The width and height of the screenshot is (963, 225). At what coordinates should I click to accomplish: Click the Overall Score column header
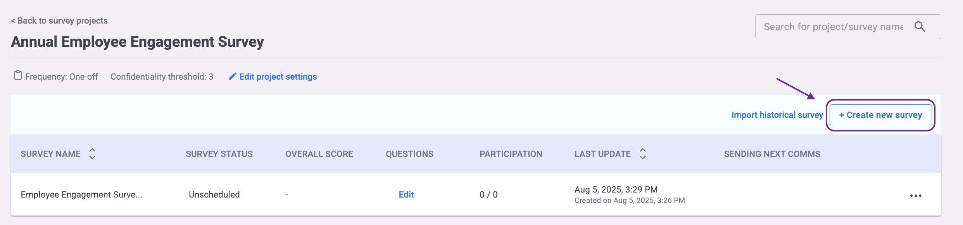319,154
